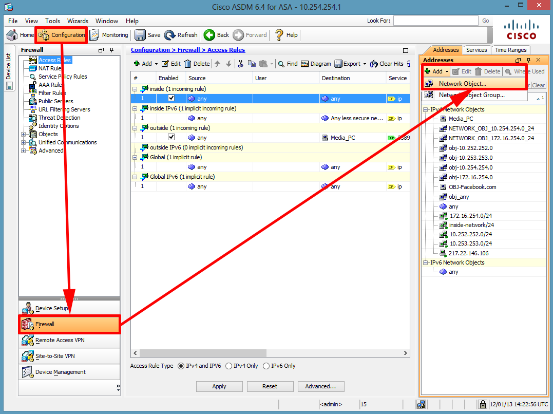
Task: Switch to the Services tab
Action: [476, 50]
